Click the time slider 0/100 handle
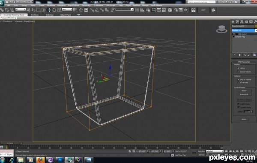 (x=10, y=143)
